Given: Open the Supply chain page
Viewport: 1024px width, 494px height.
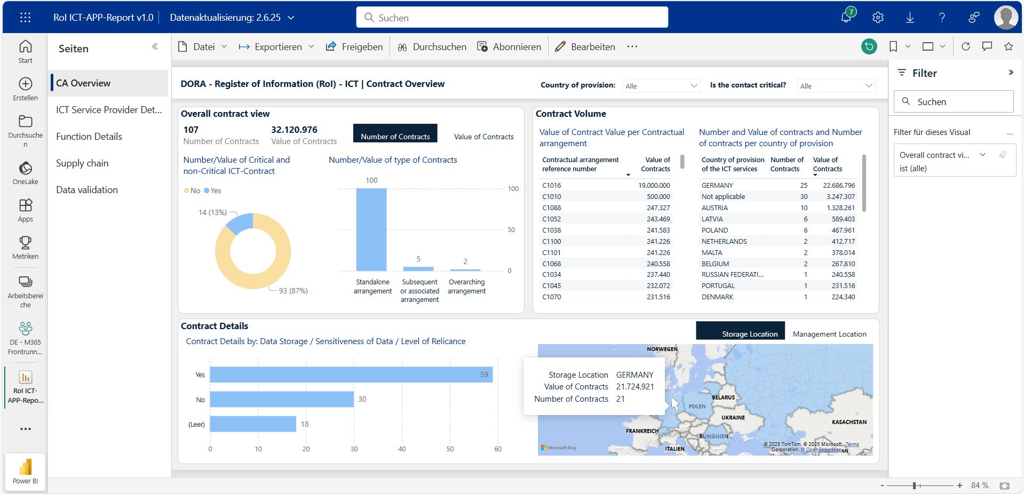Looking at the screenshot, I should click(82, 163).
